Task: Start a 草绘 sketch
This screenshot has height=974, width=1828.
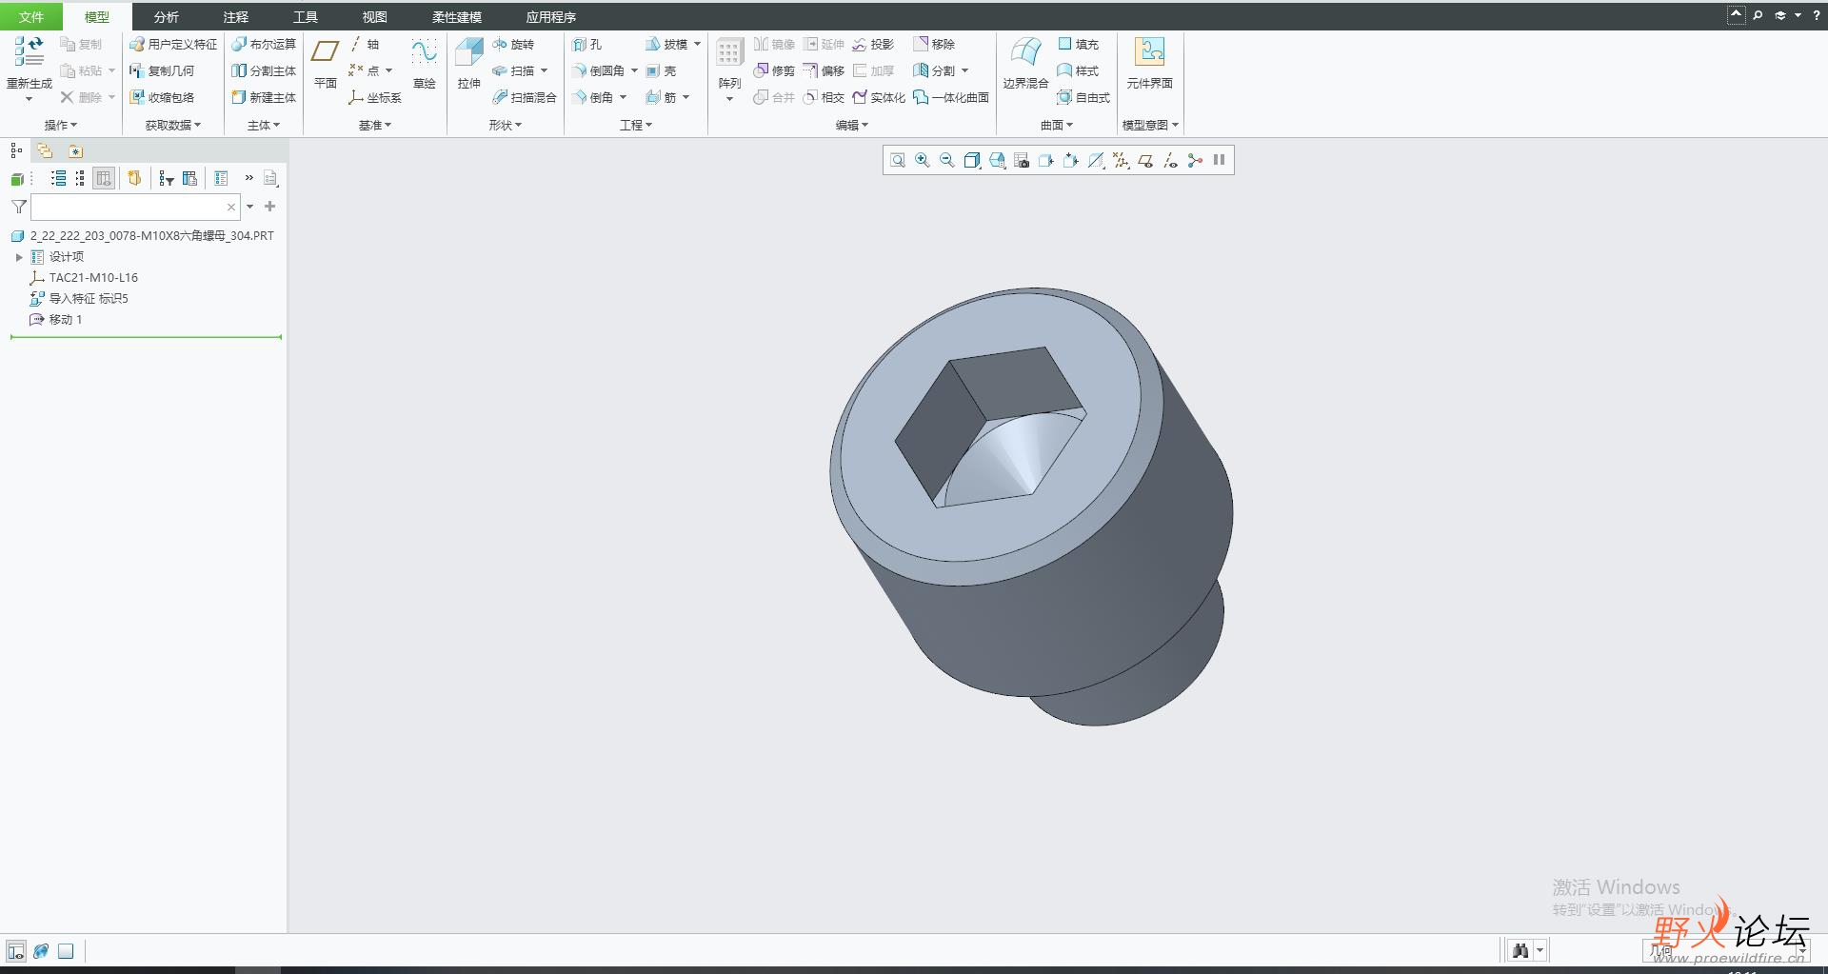Action: [x=425, y=65]
